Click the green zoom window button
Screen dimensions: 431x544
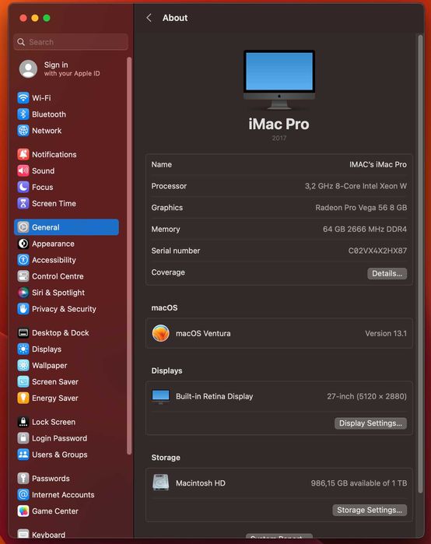[x=47, y=18]
